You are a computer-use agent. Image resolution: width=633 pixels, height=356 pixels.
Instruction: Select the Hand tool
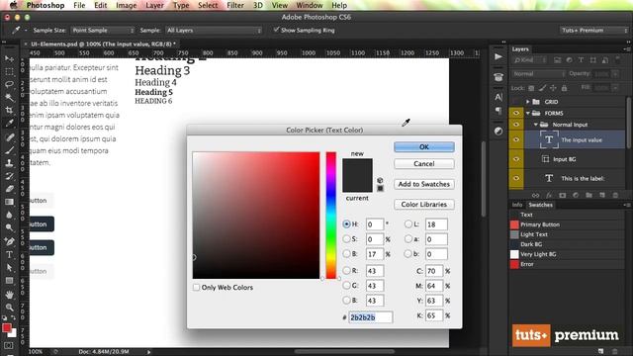coord(9,295)
